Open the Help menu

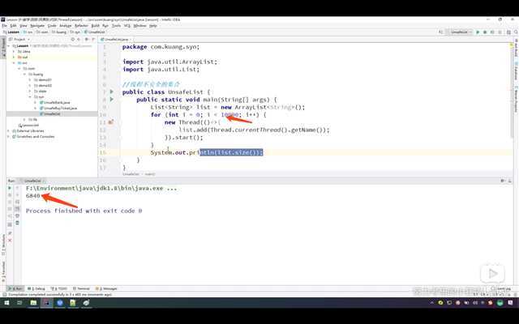pos(153,26)
